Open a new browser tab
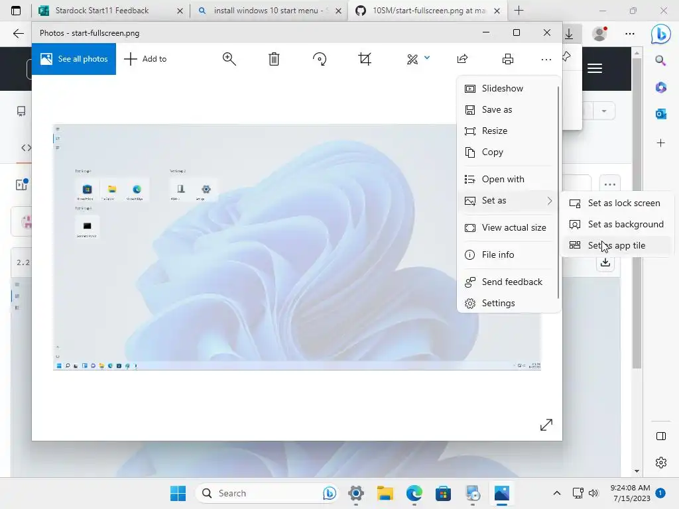The image size is (679, 509). (x=519, y=11)
